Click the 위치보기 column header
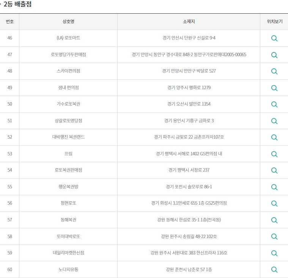 pyautogui.click(x=275, y=22)
